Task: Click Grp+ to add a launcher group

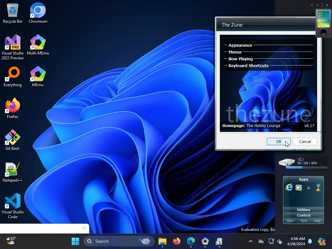Action: (290, 220)
